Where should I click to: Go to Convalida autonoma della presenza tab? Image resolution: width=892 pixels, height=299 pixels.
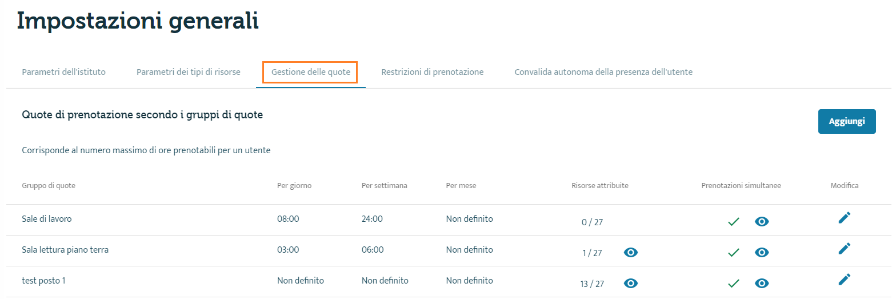[603, 72]
